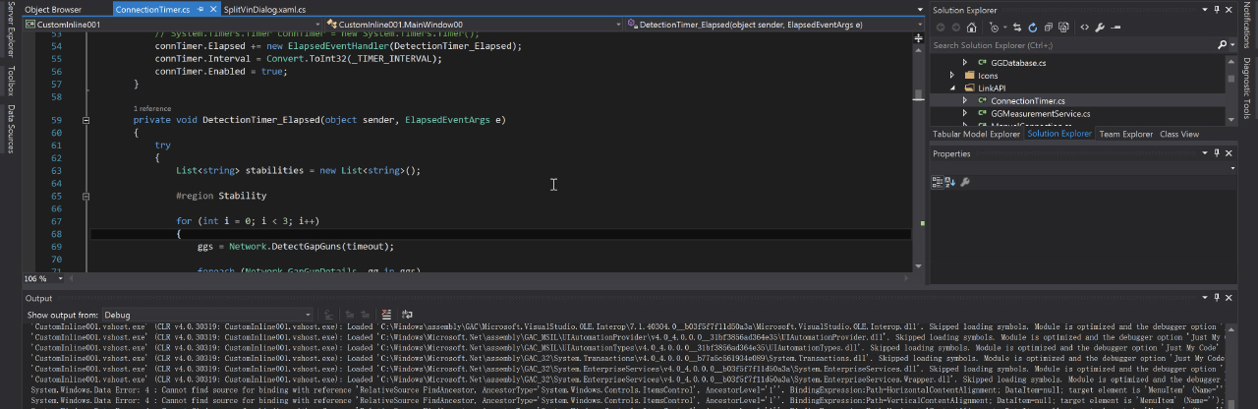Viewport: 1258px width, 409px height.
Task: Select the ConnectionTimer.cs editor tab
Action: 152,10
